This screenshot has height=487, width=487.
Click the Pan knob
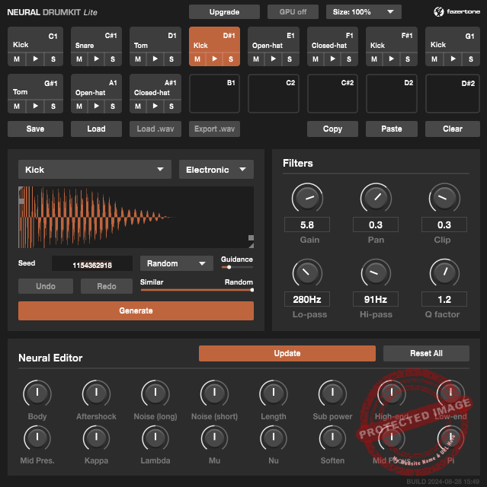click(376, 198)
